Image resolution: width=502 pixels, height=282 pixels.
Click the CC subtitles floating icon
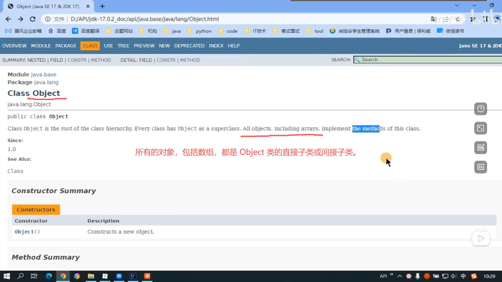tap(481, 167)
